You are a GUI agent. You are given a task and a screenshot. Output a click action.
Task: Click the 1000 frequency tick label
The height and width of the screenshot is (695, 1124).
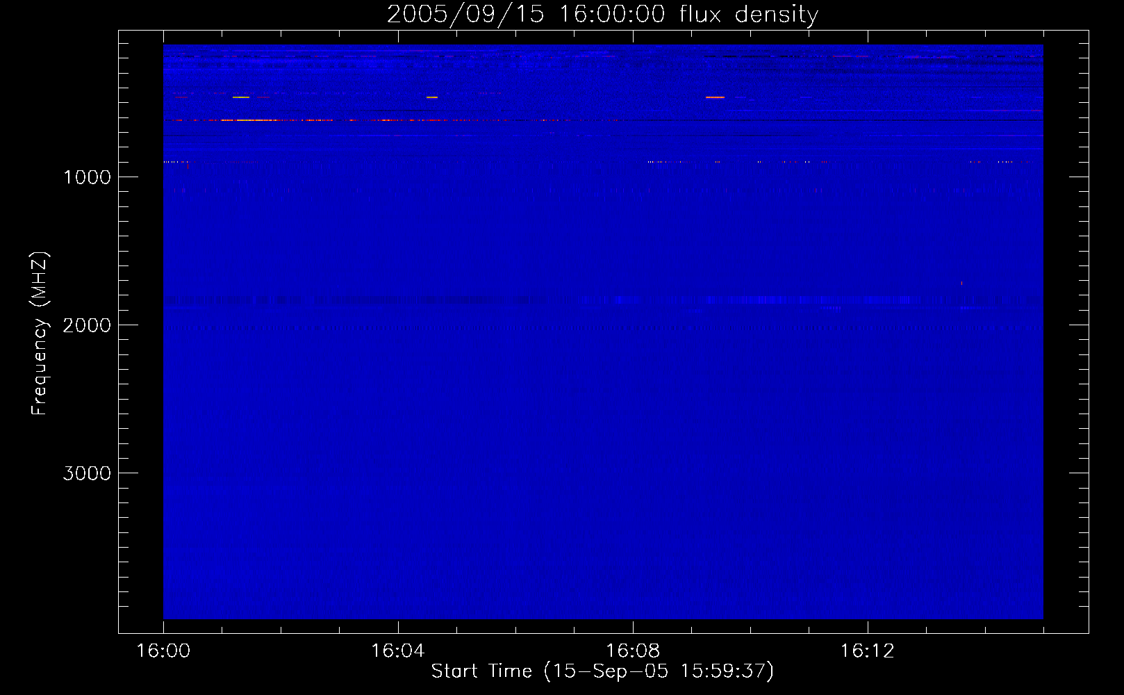(x=87, y=177)
